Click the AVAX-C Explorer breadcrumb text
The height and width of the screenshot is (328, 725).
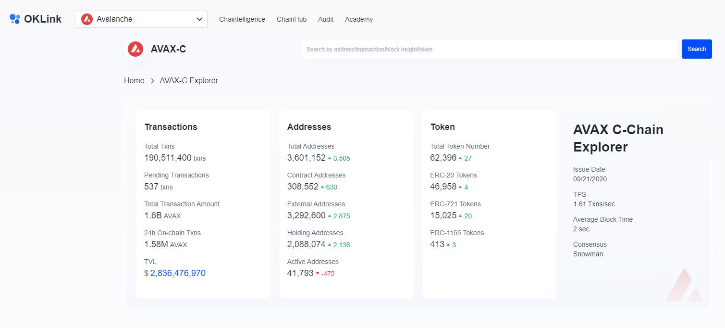pos(189,80)
